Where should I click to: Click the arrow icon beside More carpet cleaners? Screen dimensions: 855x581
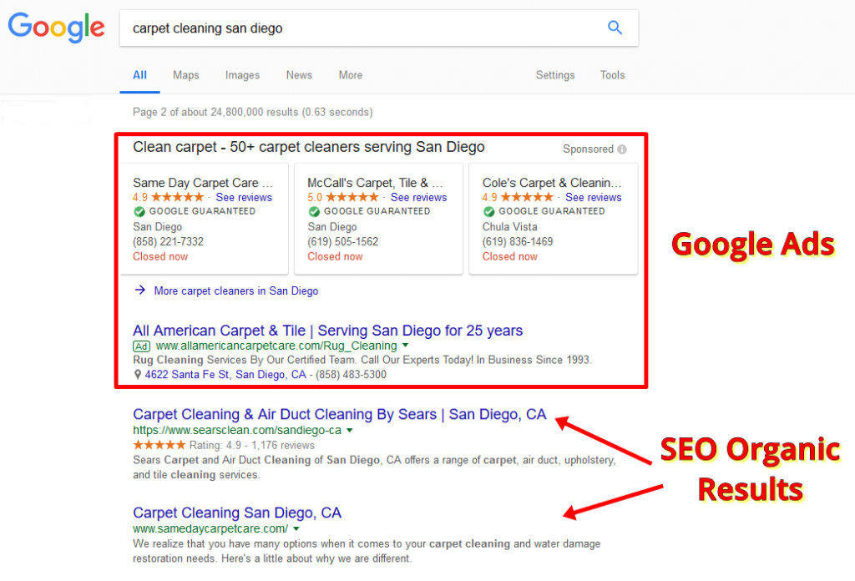[x=140, y=290]
